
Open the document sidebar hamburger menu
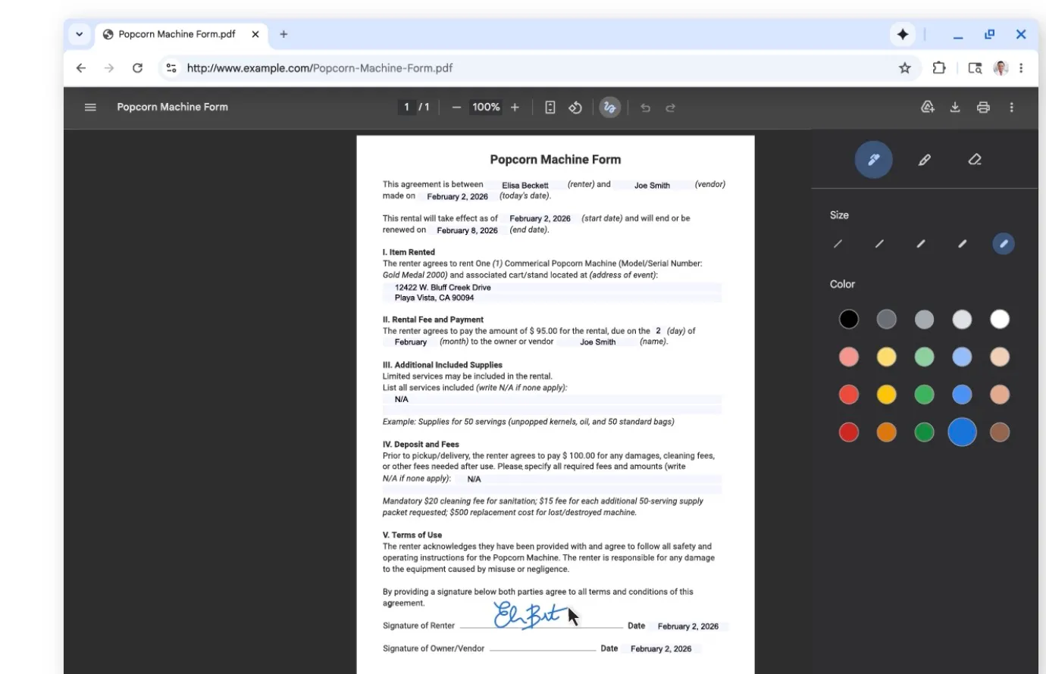(90, 107)
